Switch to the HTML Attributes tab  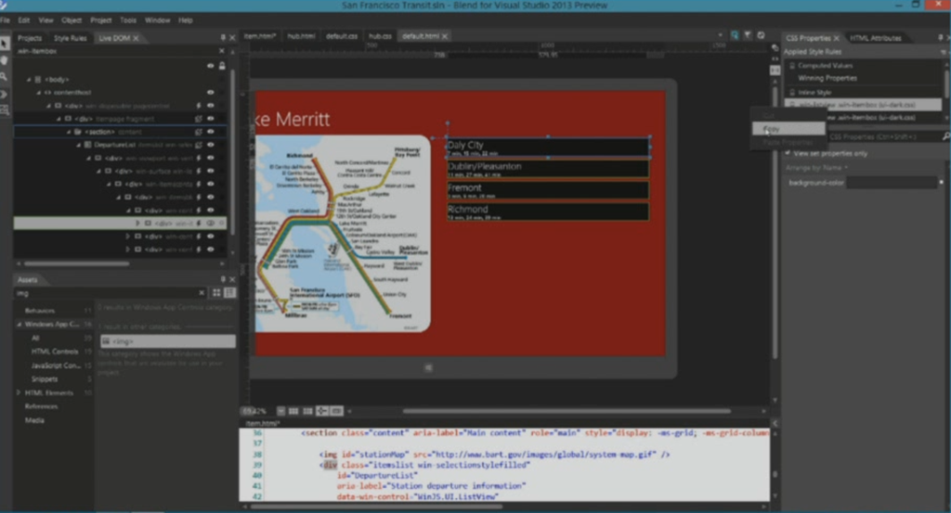[875, 38]
